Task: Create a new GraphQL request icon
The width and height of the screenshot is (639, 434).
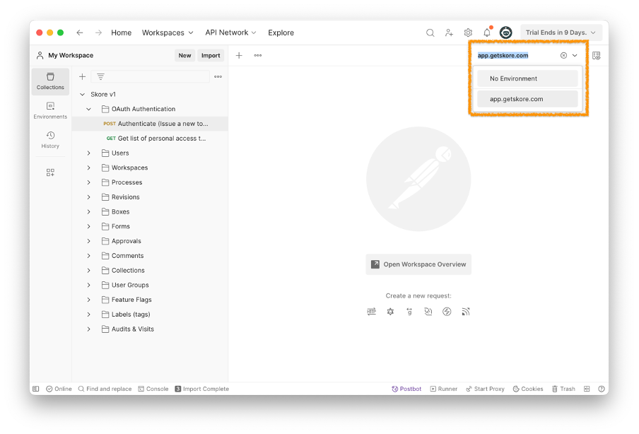Action: (390, 312)
